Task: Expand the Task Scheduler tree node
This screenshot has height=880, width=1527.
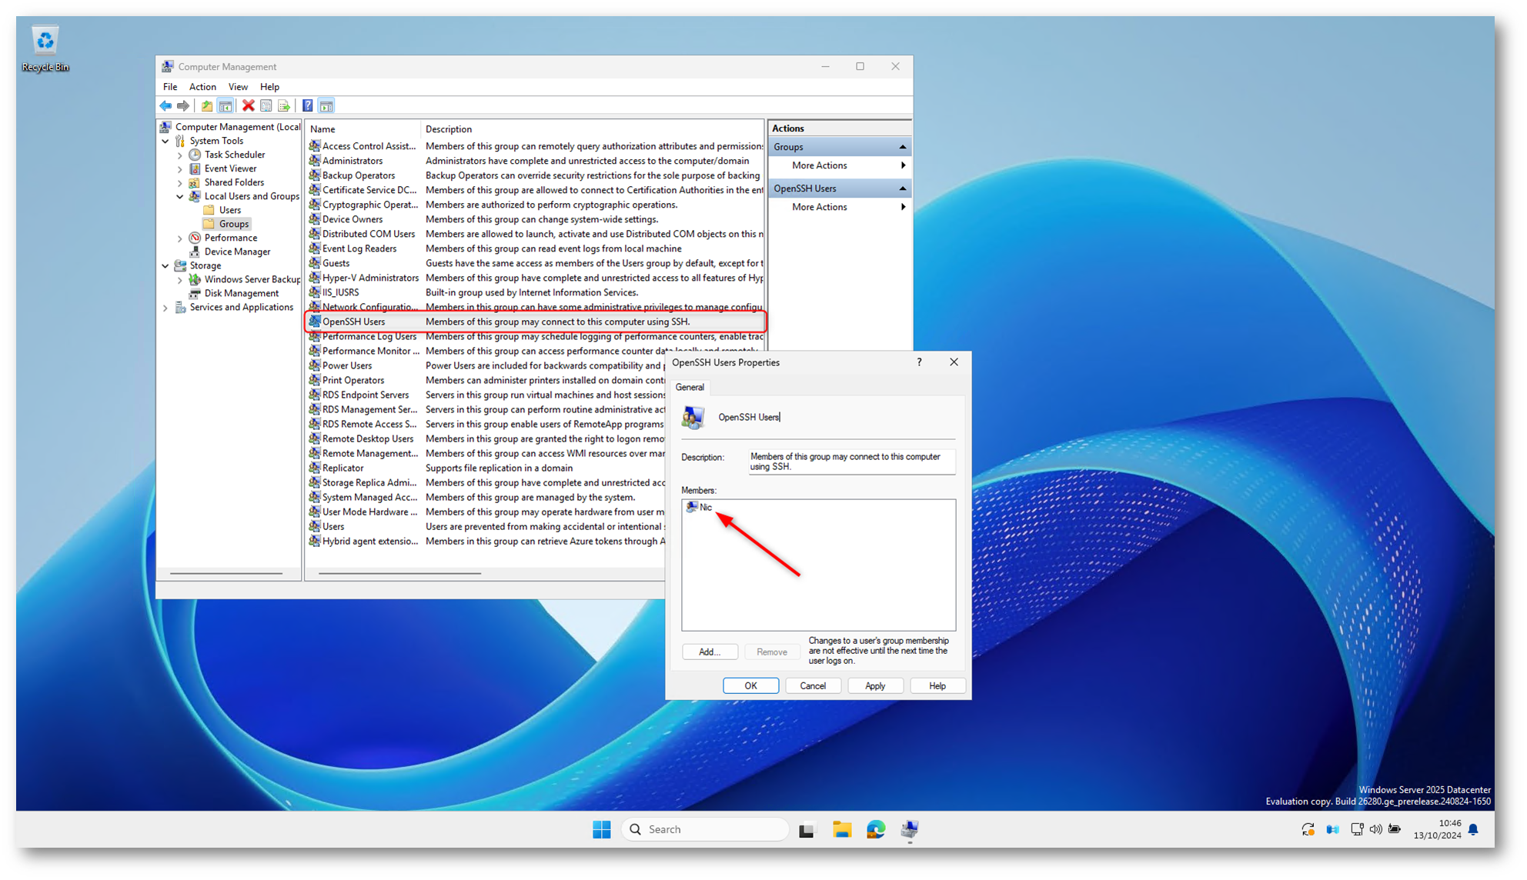Action: [180, 155]
